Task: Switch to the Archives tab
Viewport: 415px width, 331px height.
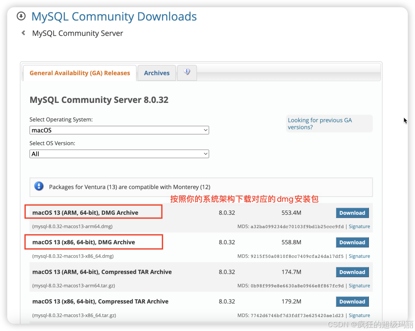Action: pos(157,73)
